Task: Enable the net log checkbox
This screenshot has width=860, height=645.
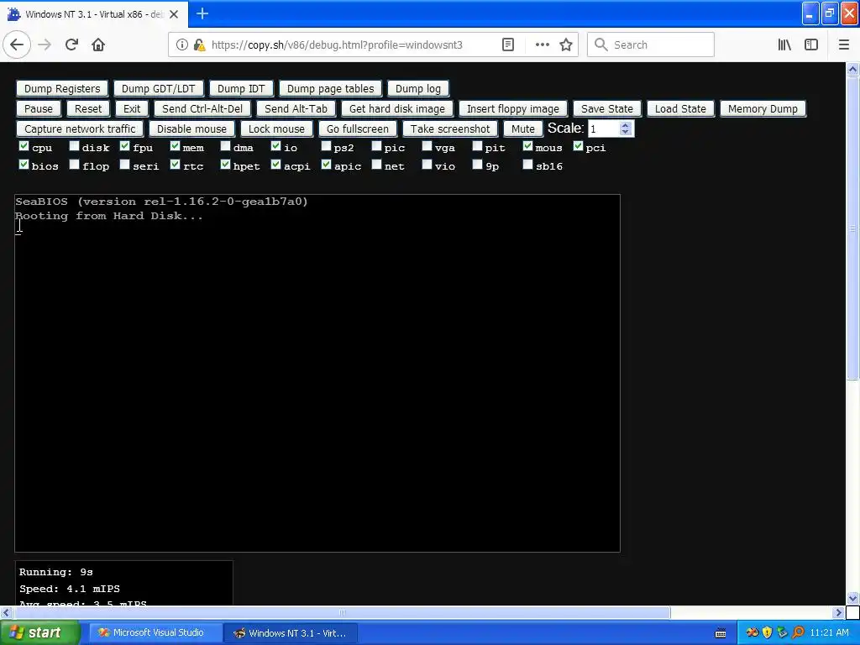Action: click(377, 165)
